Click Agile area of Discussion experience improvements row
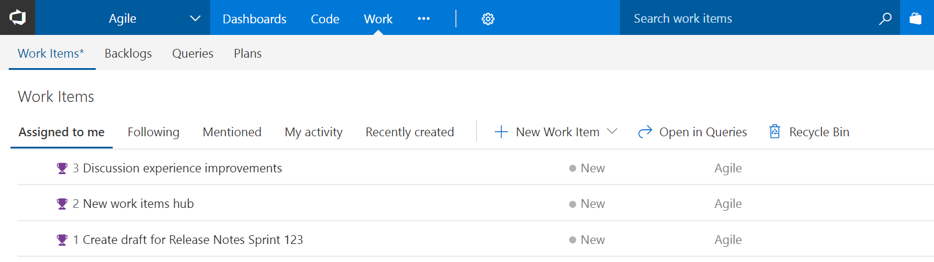934x262 pixels. (x=728, y=168)
